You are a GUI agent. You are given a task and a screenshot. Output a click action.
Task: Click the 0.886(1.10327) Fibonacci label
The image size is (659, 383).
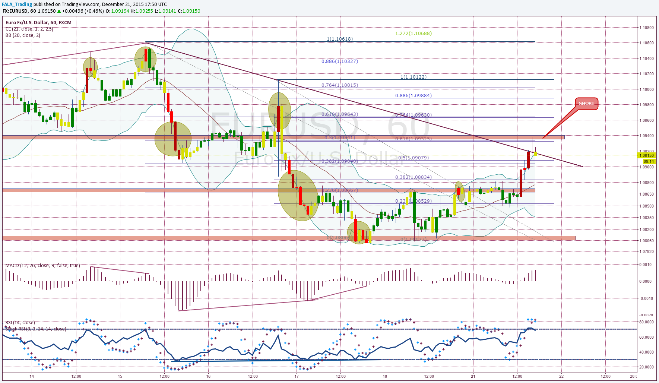340,61
